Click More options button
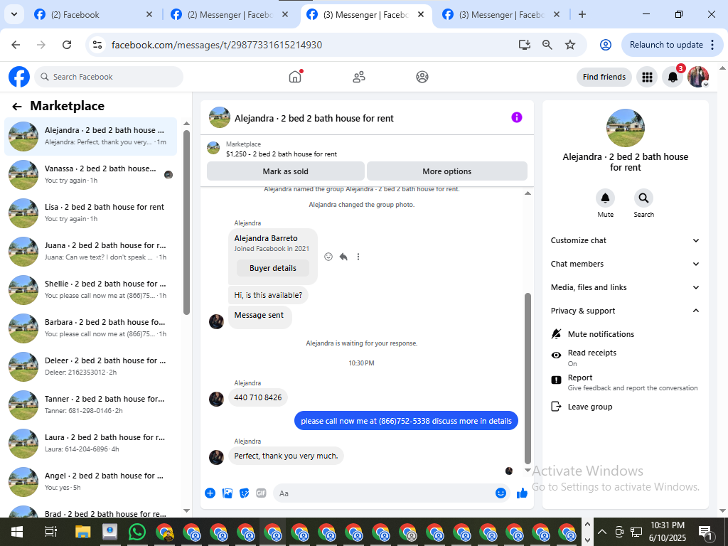This screenshot has height=546, width=728. [446, 171]
